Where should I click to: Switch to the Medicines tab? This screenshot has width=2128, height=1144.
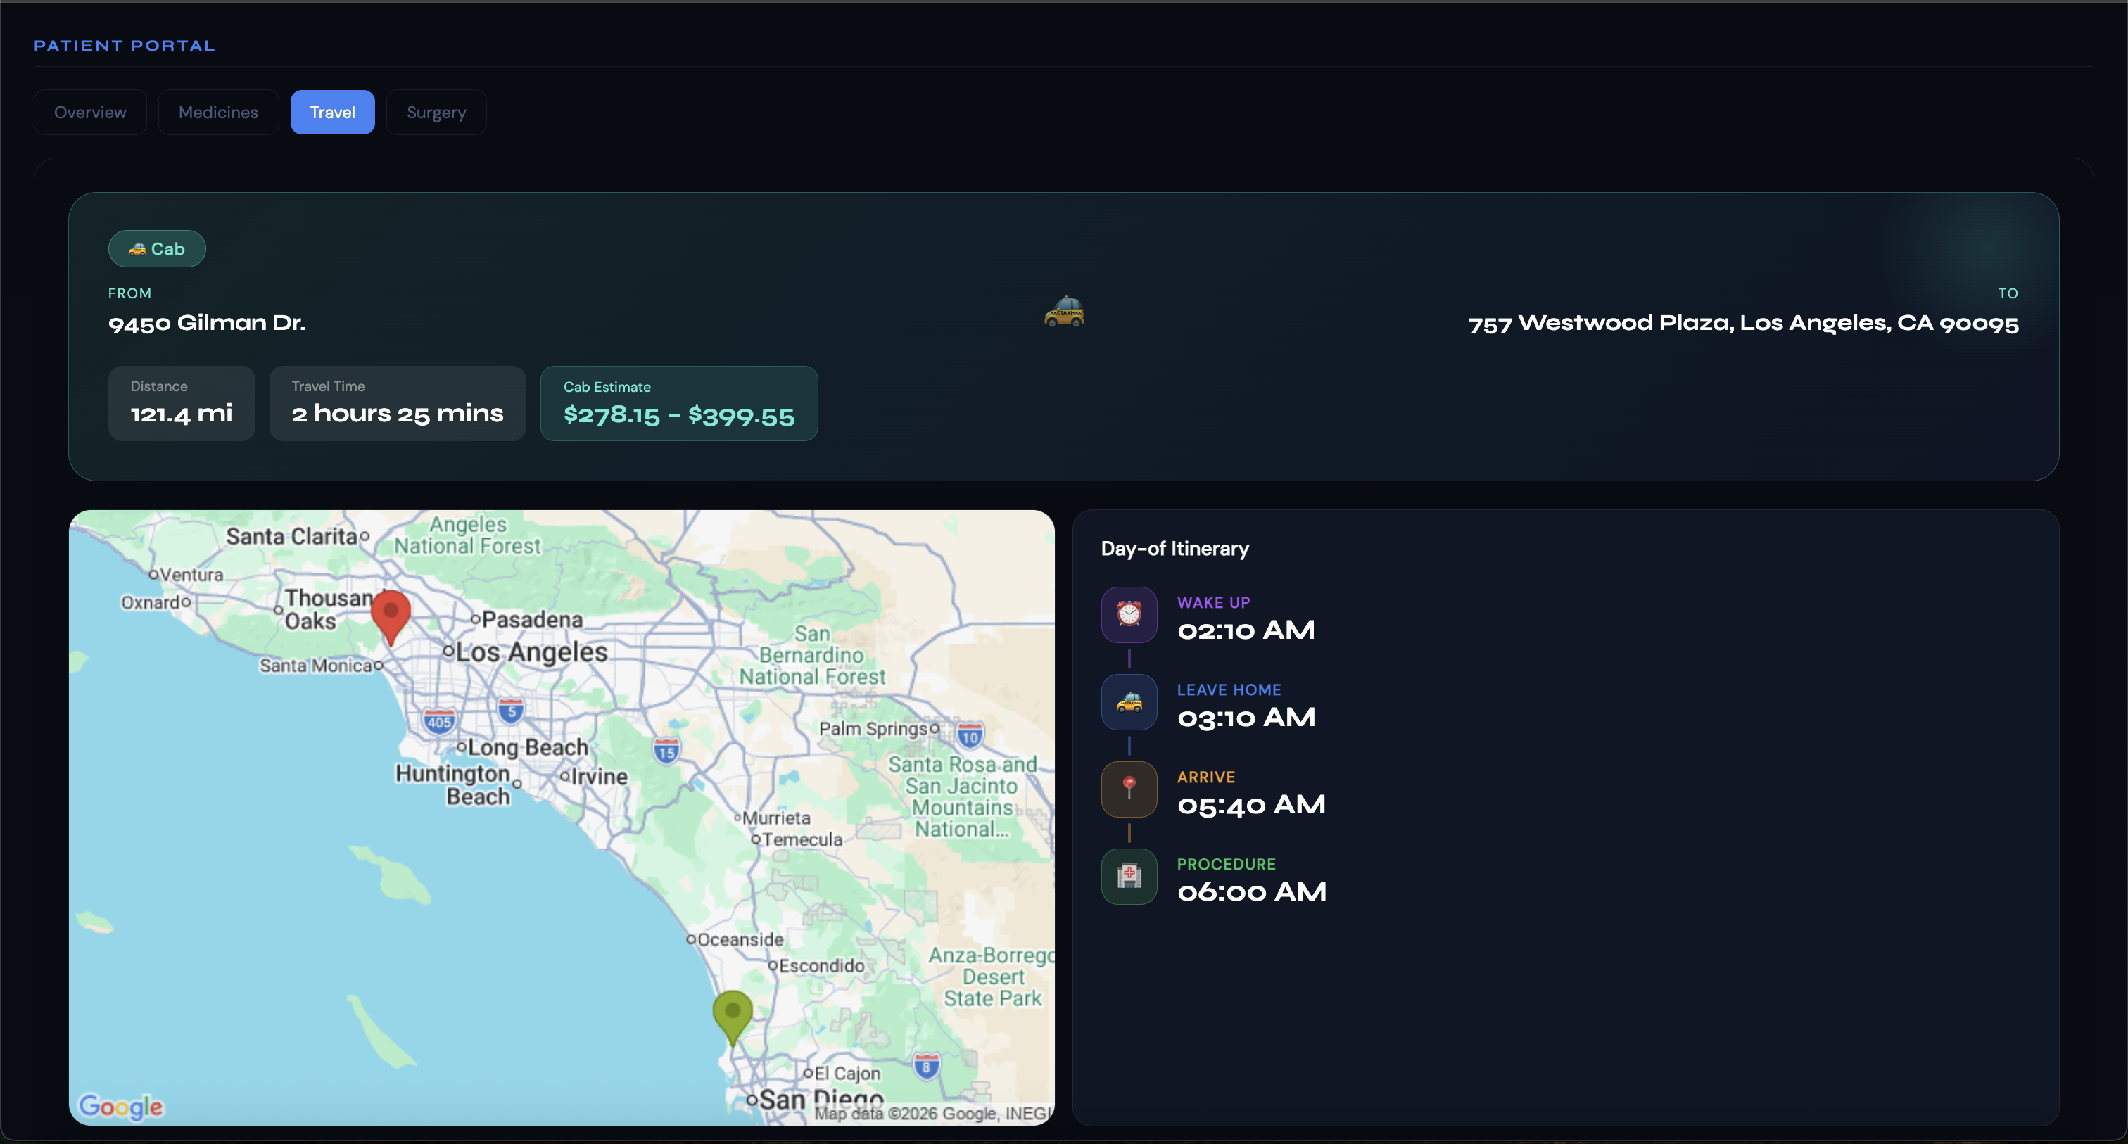click(x=218, y=113)
